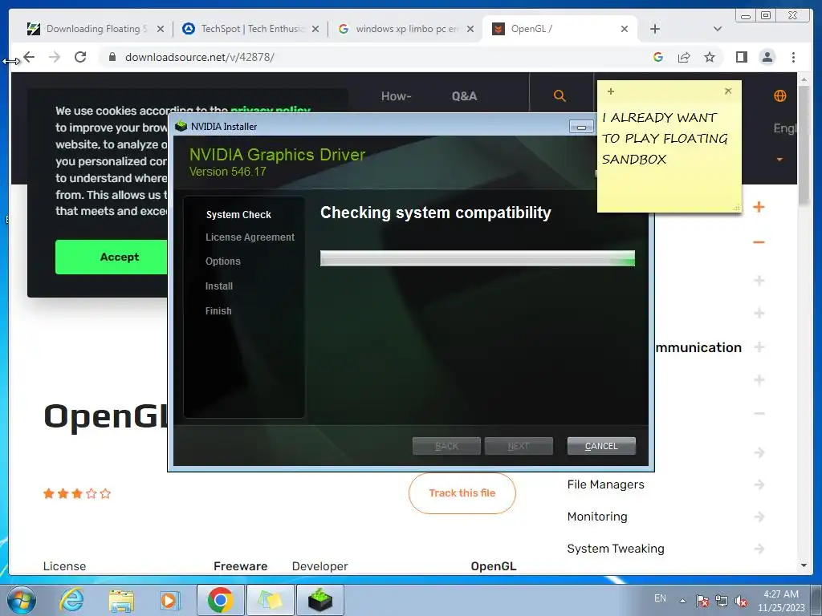Expand the orange plus category toggle
Image resolution: width=822 pixels, height=616 pixels.
tap(759, 207)
